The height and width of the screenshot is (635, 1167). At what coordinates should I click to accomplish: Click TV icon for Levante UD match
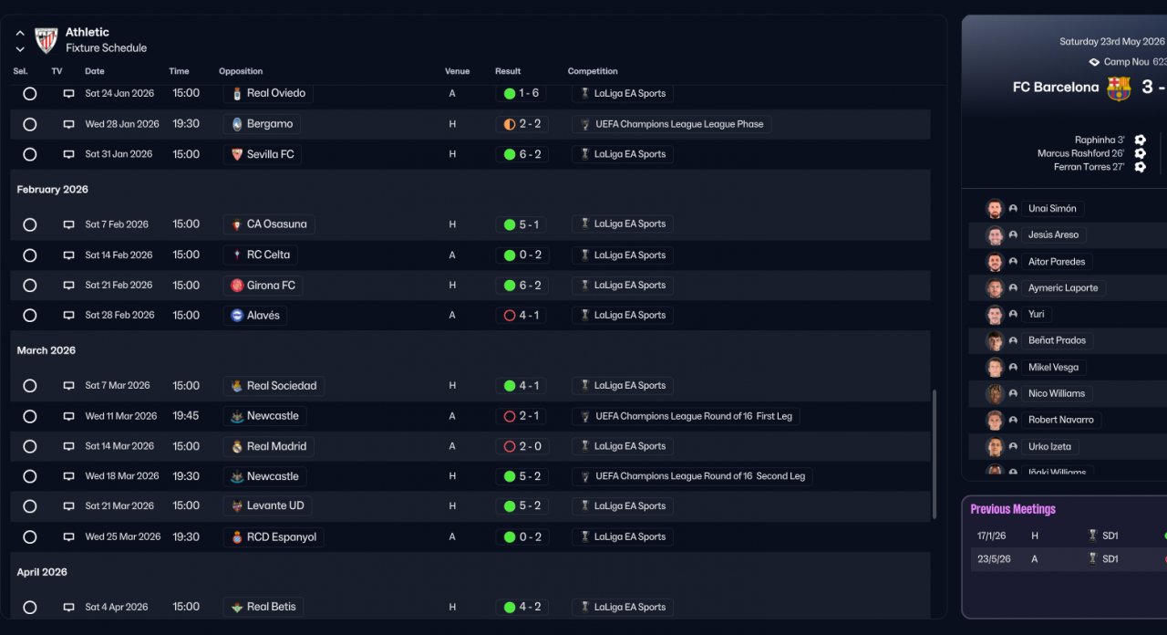click(x=68, y=506)
